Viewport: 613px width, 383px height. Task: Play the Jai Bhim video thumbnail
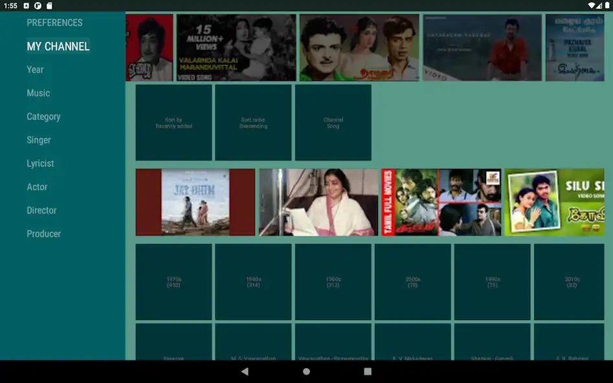click(x=195, y=202)
